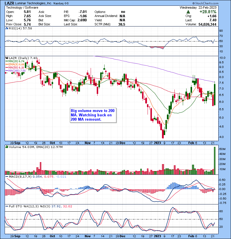231x239 pixels.
Task: Click the 'Big volume move to 200 MA' annotation
Action: (93, 115)
